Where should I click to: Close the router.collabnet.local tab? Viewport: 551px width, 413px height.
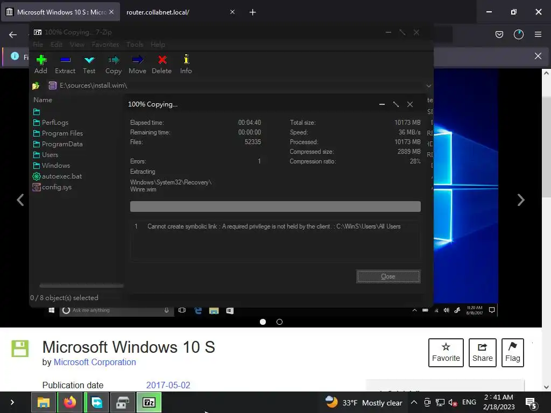coord(232,12)
